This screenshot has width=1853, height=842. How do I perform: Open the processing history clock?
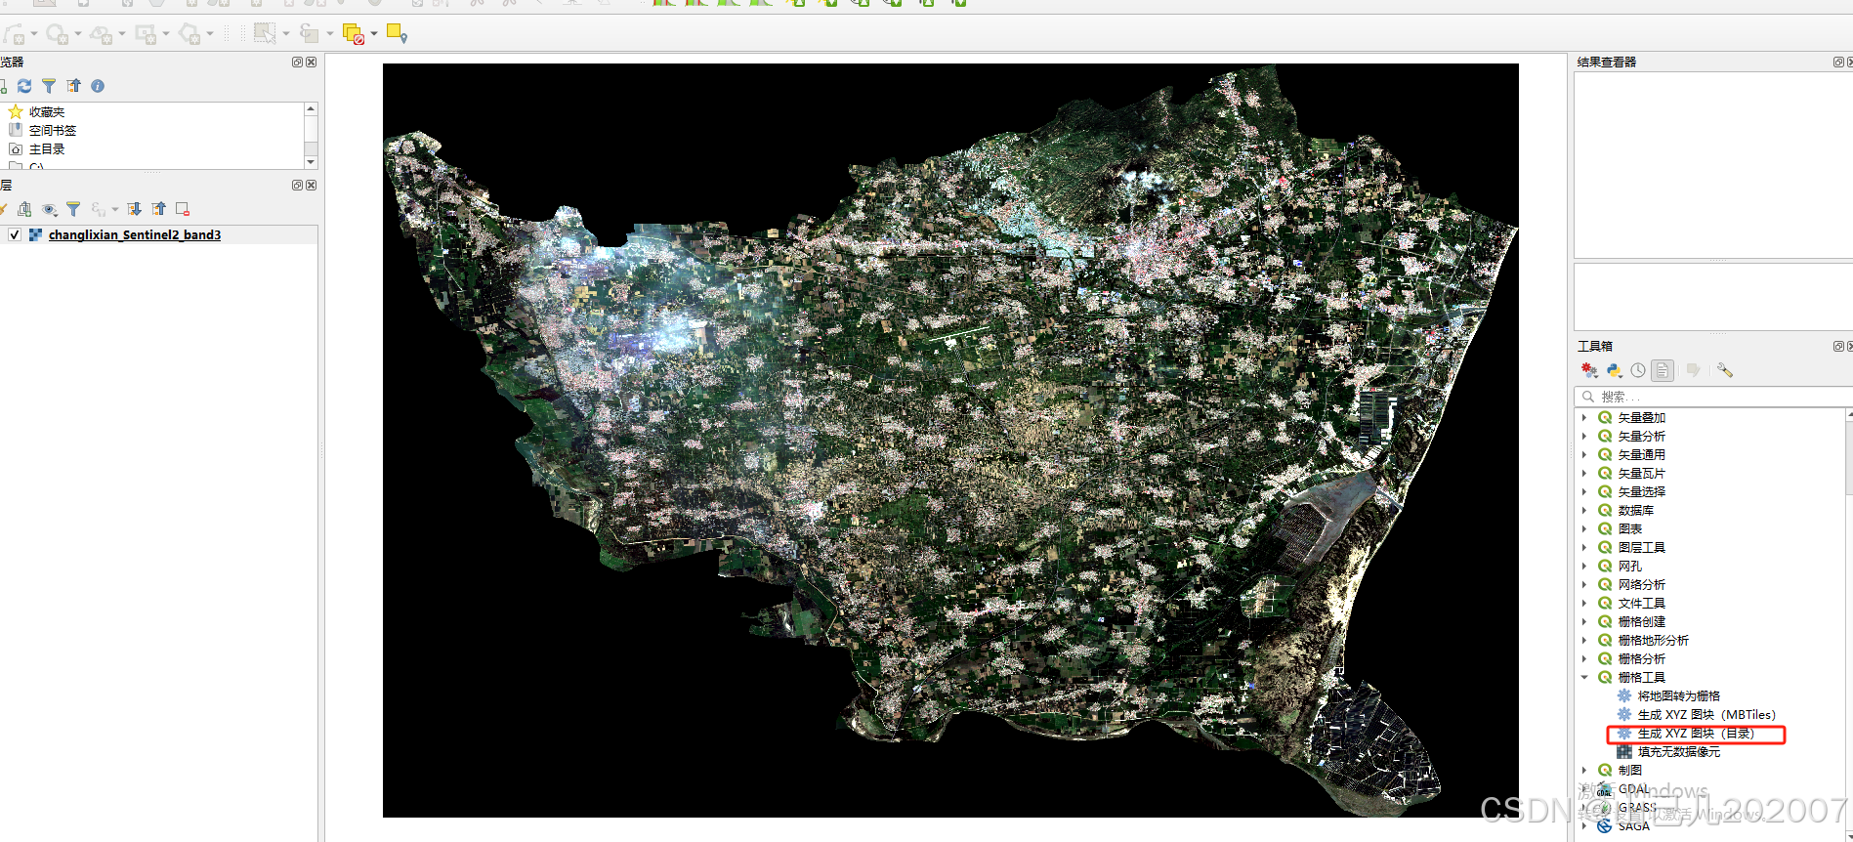pos(1638,370)
